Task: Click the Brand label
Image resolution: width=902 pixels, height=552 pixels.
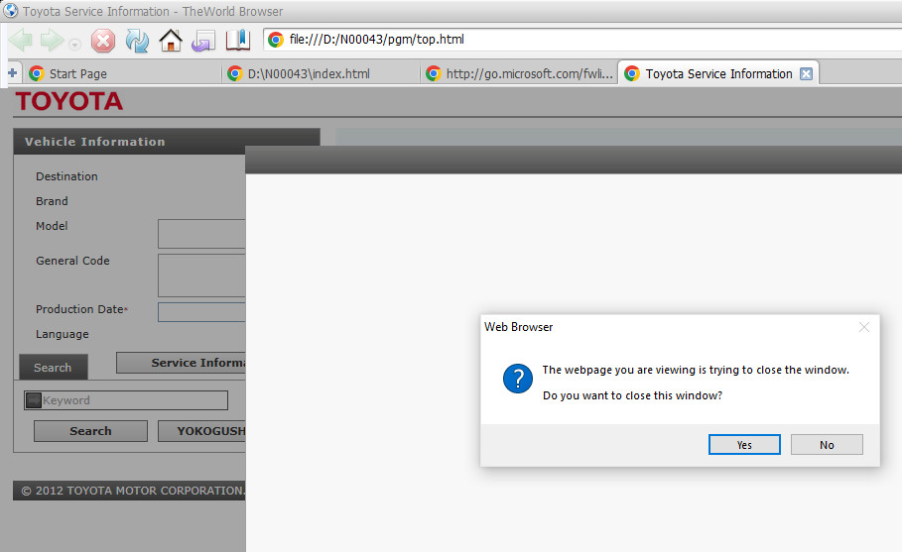Action: coord(52,201)
